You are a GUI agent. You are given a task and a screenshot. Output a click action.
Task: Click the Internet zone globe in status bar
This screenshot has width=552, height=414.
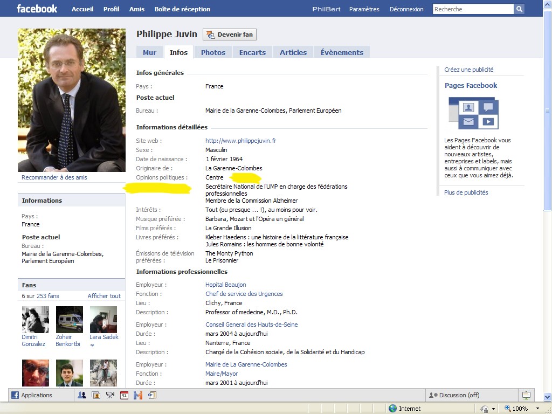coord(392,409)
